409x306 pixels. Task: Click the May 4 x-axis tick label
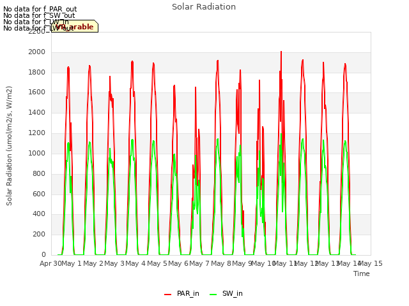point(135,263)
